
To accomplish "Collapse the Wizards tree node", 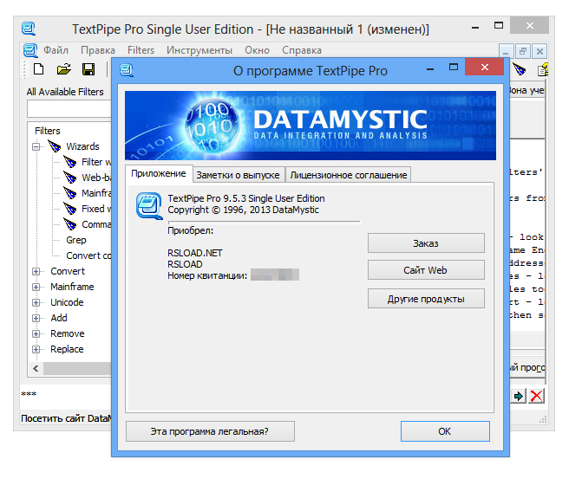I will click(36, 146).
